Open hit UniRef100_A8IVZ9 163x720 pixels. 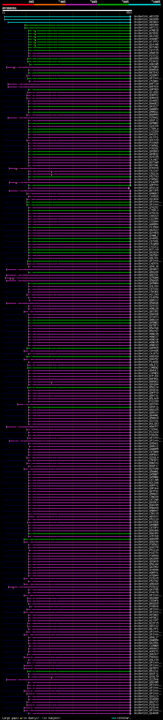pyautogui.click(x=146, y=17)
